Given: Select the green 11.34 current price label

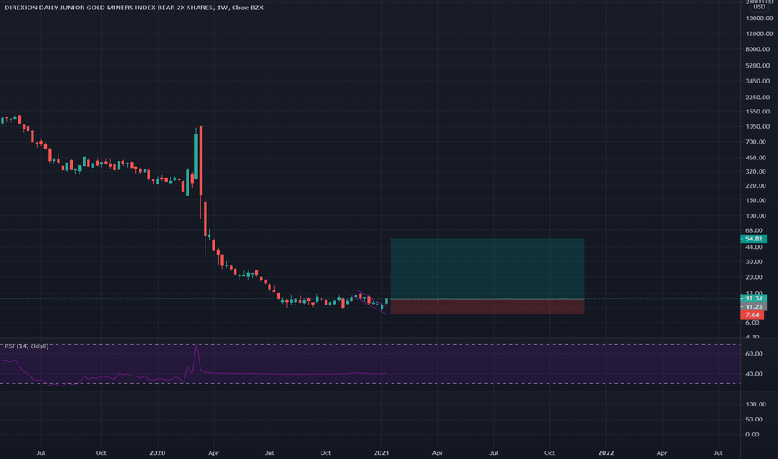Looking at the screenshot, I should pyautogui.click(x=754, y=298).
